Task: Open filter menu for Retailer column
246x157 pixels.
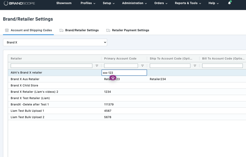Action: [x=97, y=66]
